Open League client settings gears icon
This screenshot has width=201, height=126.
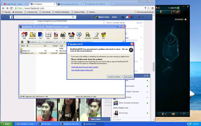tap(178, 12)
